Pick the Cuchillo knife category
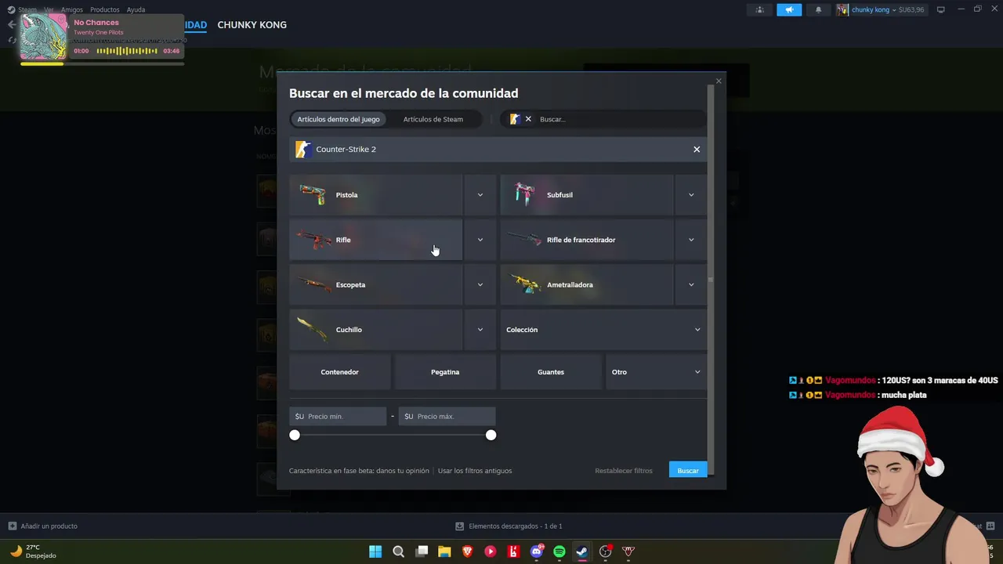The height and width of the screenshot is (564, 1003). [x=375, y=330]
